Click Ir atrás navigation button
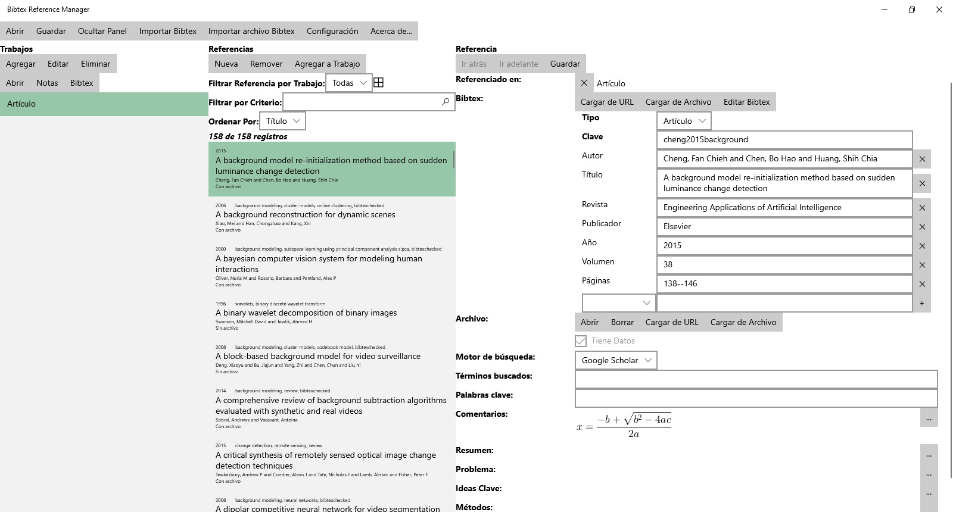Viewport: 953px width, 512px height. tap(474, 64)
